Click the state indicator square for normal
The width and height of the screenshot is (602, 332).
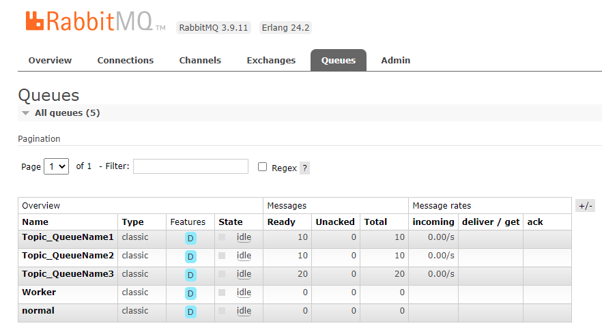pyautogui.click(x=222, y=311)
